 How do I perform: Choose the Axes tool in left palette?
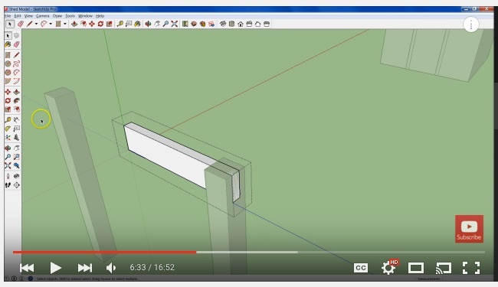point(8,138)
